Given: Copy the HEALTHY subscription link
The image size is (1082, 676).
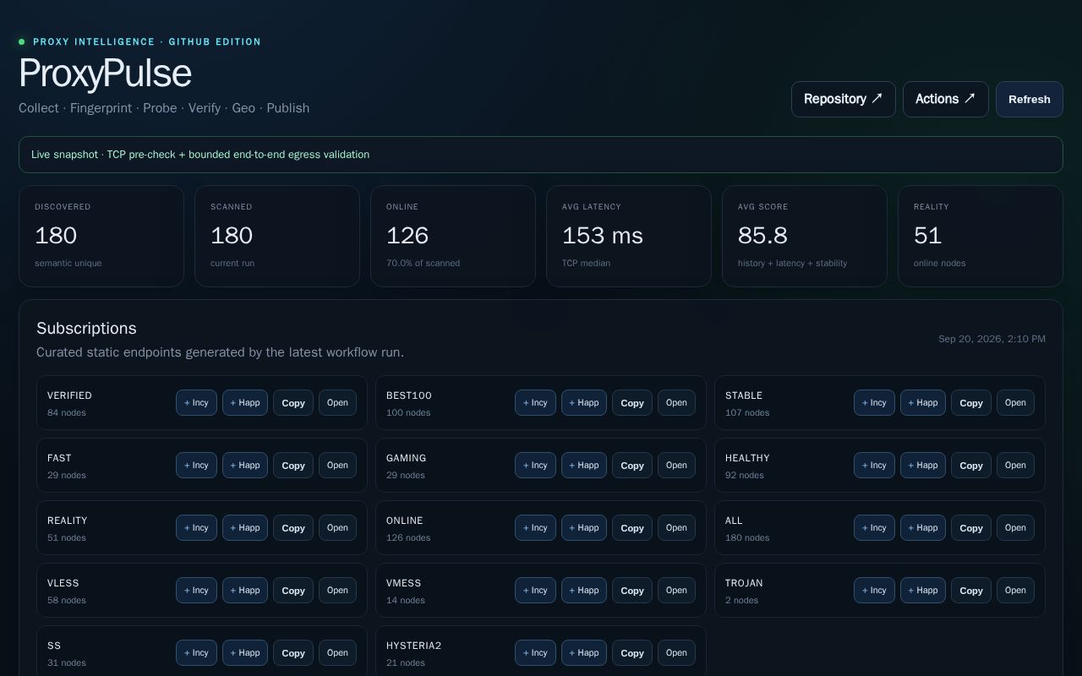Looking at the screenshot, I should (x=971, y=466).
